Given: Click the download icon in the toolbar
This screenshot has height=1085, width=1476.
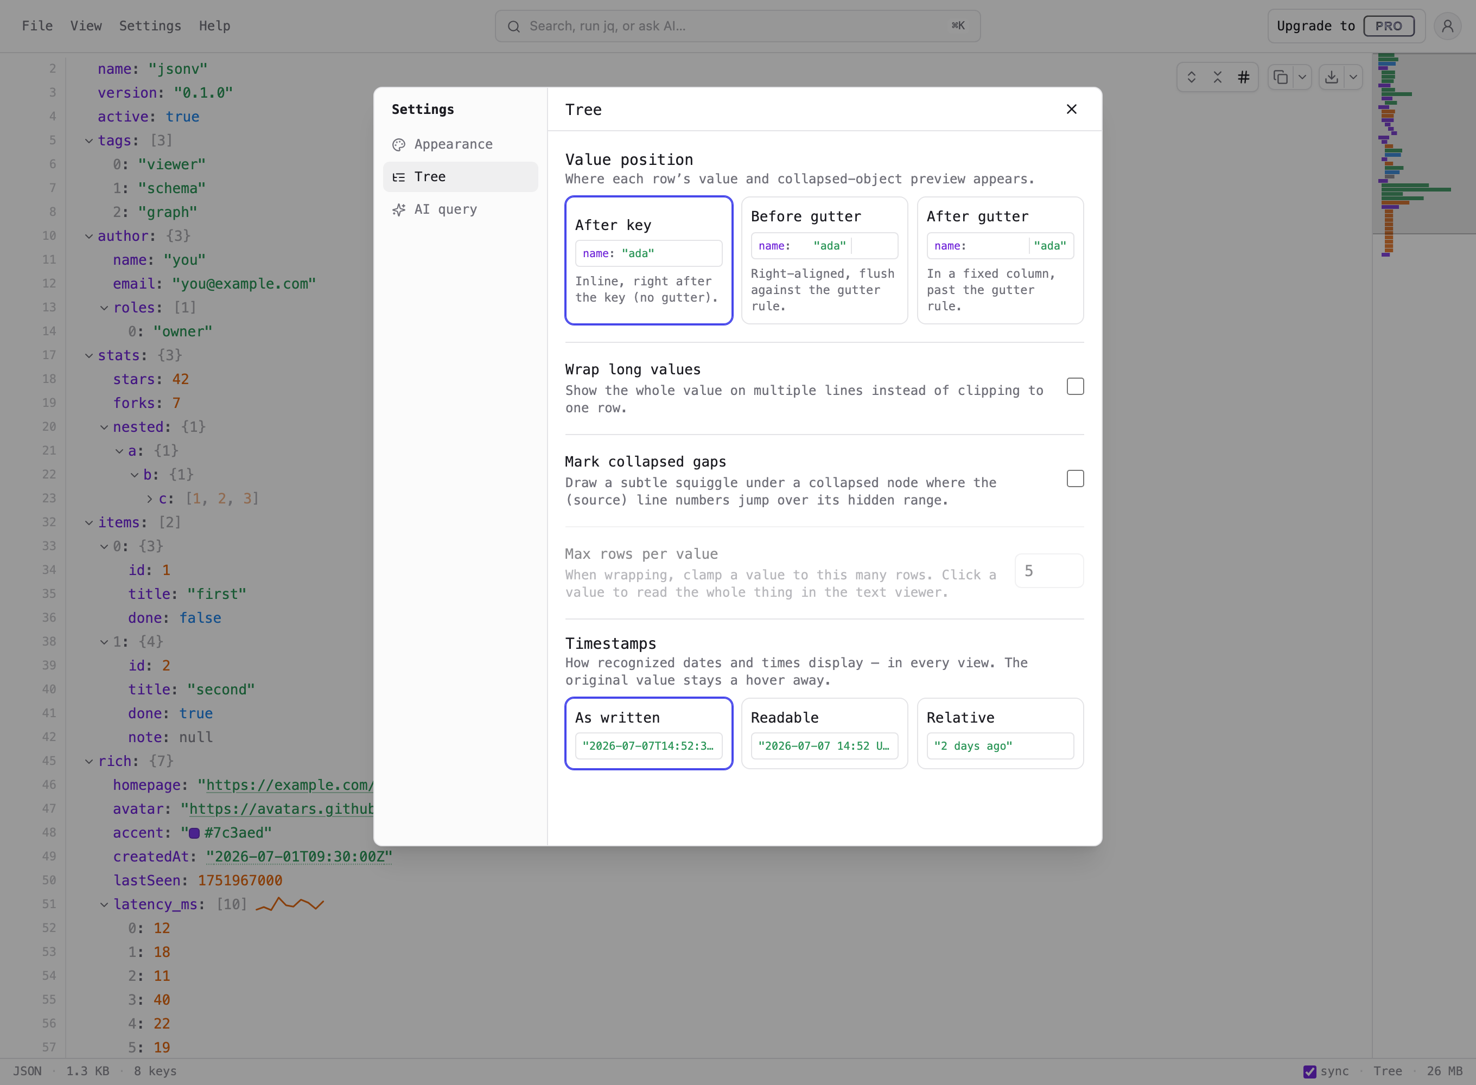Looking at the screenshot, I should pos(1332,78).
